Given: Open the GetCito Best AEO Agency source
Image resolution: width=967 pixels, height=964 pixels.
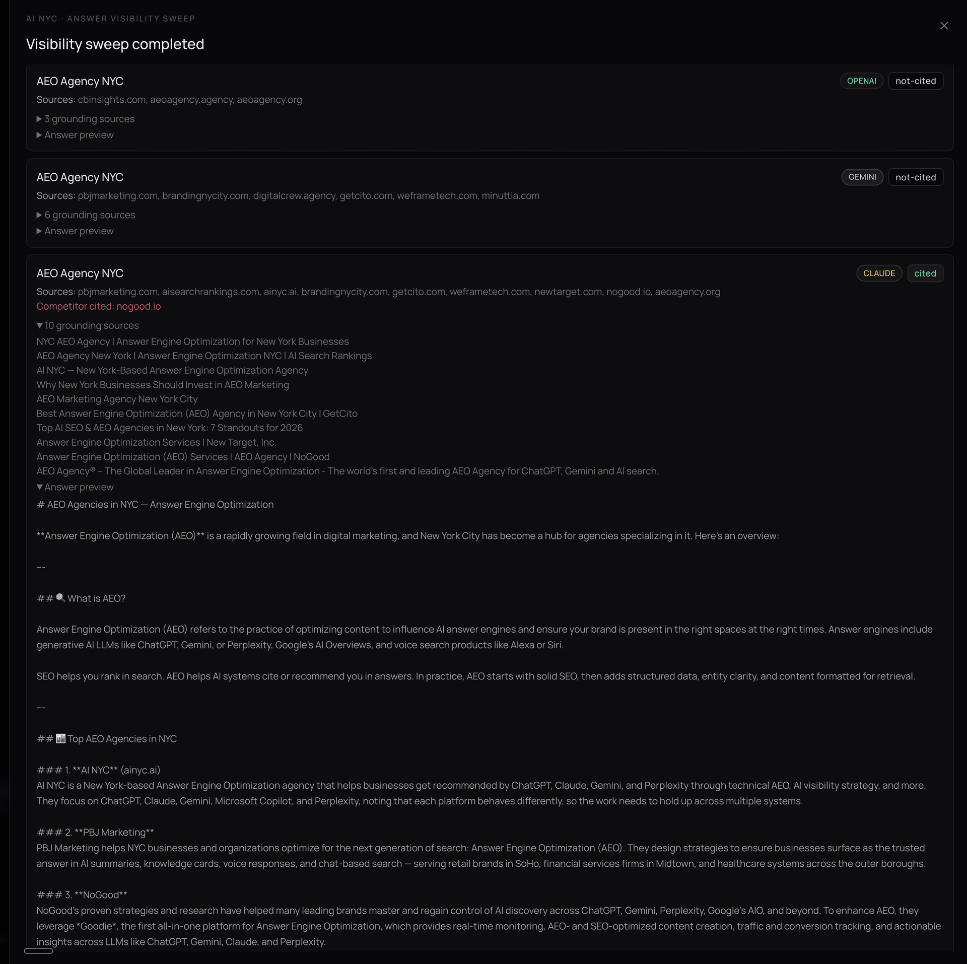Looking at the screenshot, I should [196, 414].
